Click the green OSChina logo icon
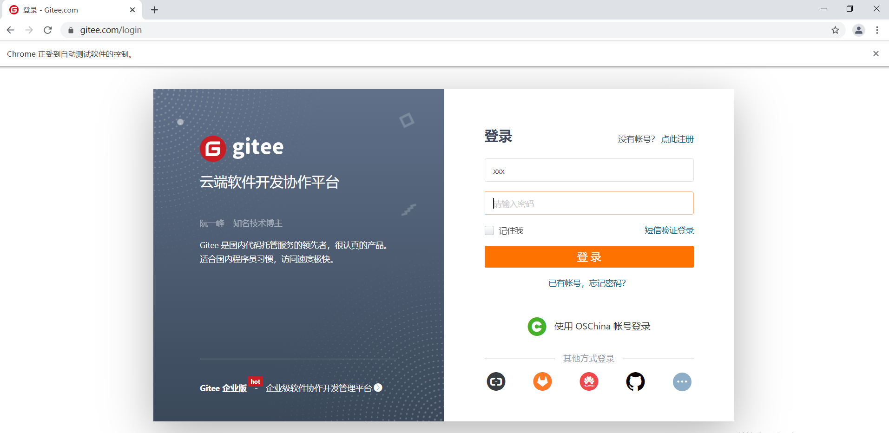Viewport: 889px width, 433px height. coord(537,327)
